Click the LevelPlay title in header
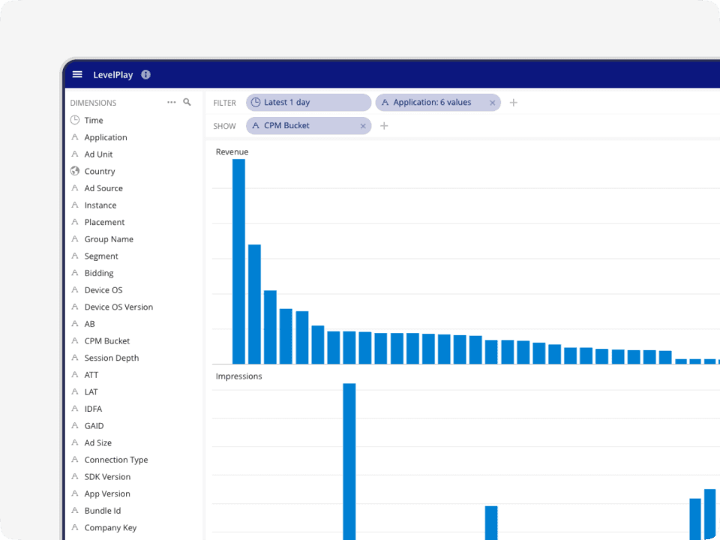 (113, 75)
